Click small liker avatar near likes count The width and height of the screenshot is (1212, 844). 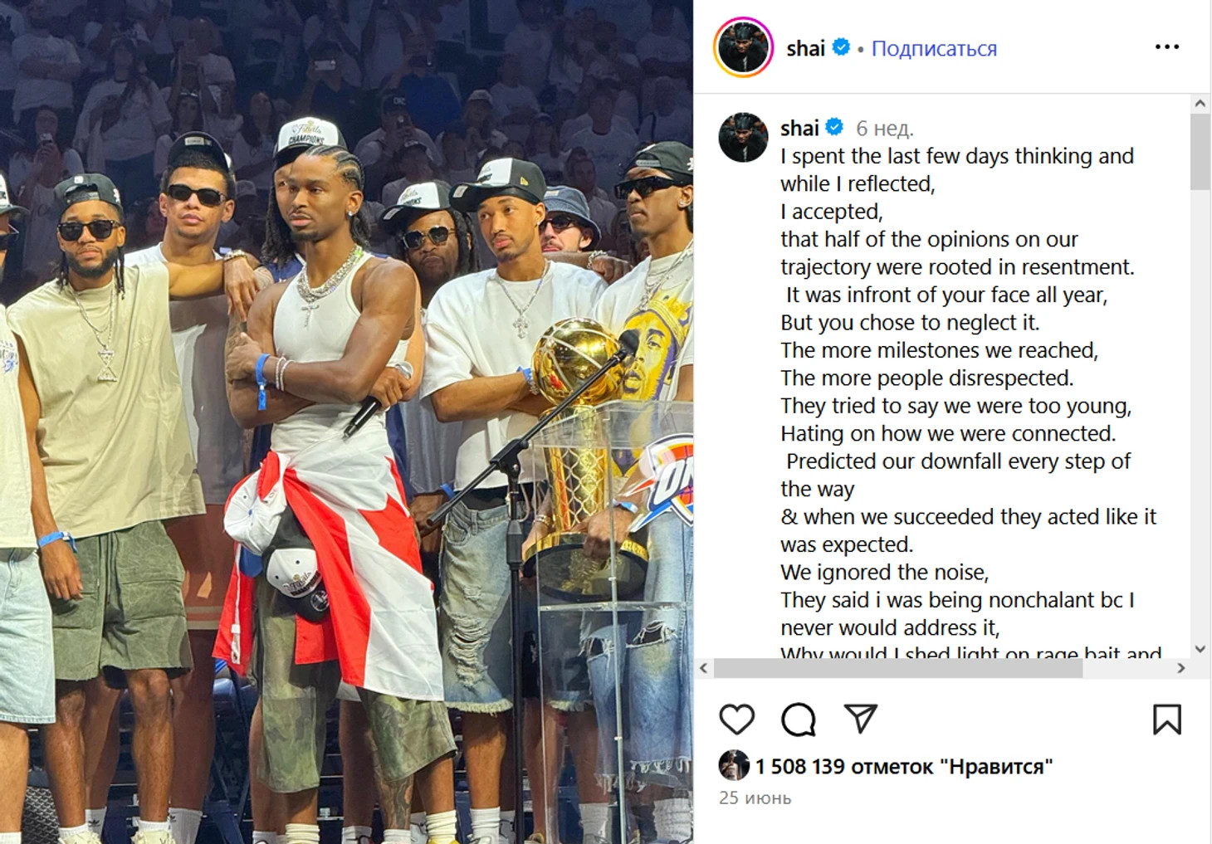(734, 765)
